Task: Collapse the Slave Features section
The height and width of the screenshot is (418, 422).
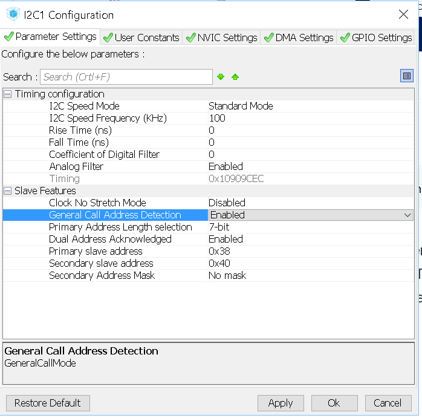Action: pyautogui.click(x=7, y=191)
